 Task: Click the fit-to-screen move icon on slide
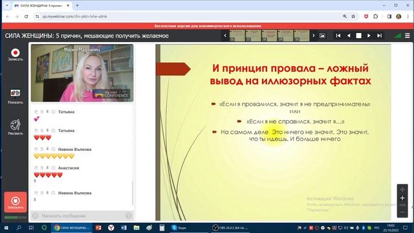[402, 190]
